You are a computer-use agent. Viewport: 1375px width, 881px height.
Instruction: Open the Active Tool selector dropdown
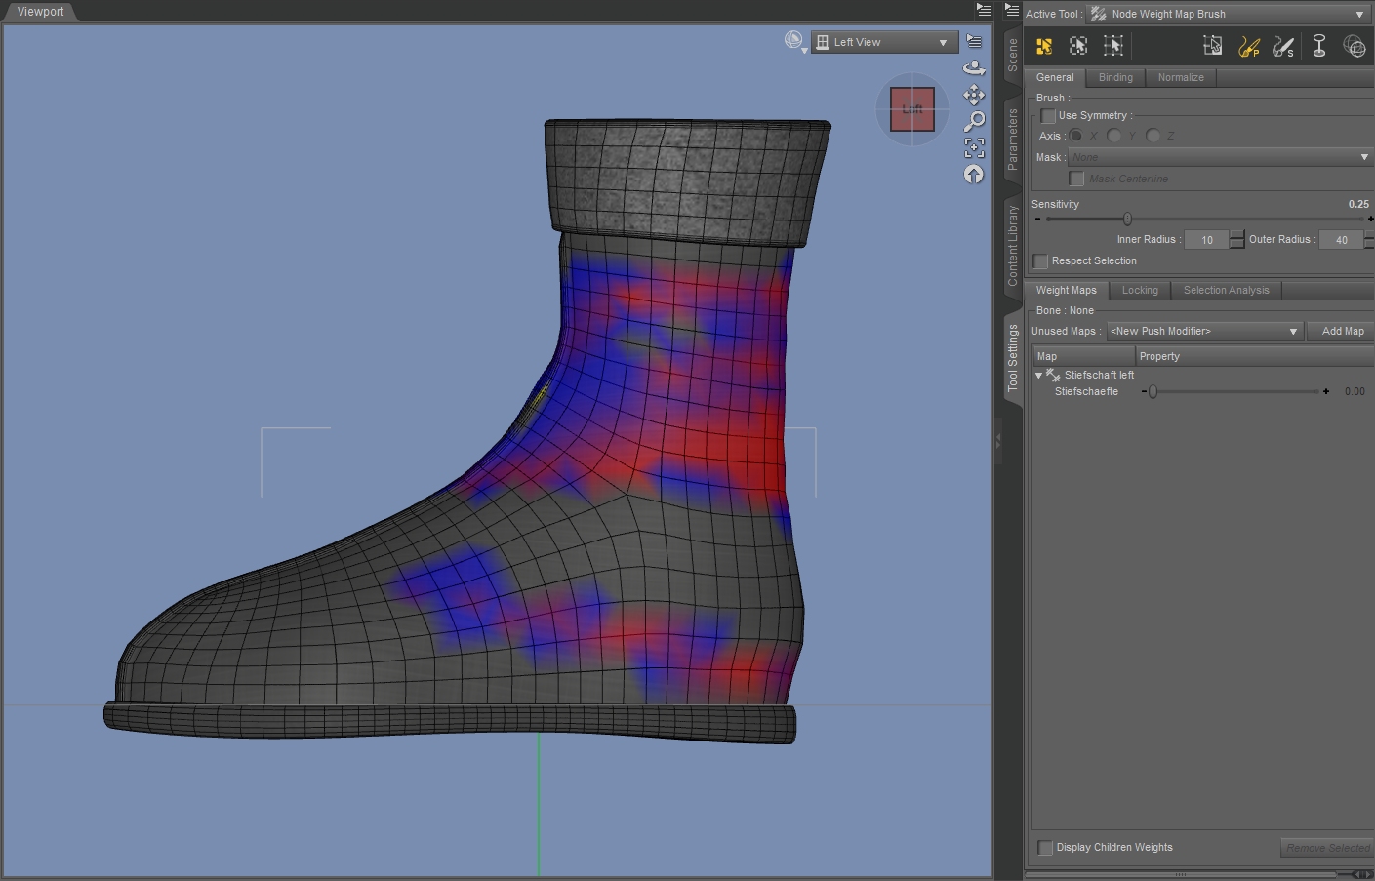pyautogui.click(x=1228, y=15)
